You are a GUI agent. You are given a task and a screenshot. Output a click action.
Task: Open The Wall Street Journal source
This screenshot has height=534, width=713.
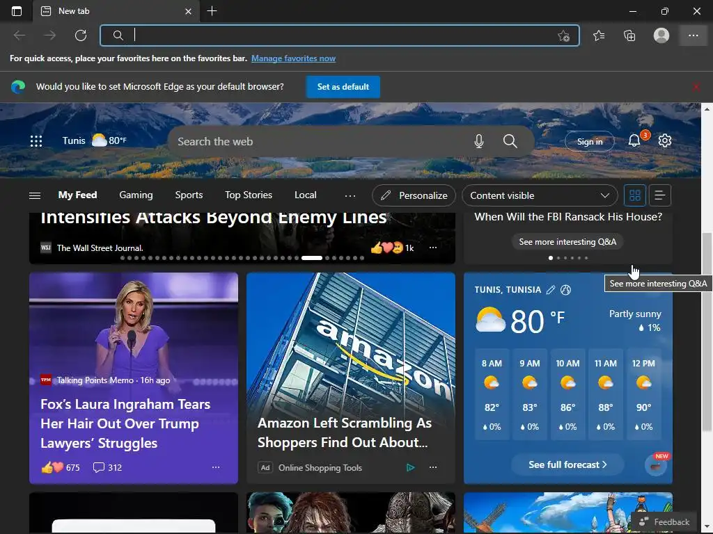click(x=92, y=248)
